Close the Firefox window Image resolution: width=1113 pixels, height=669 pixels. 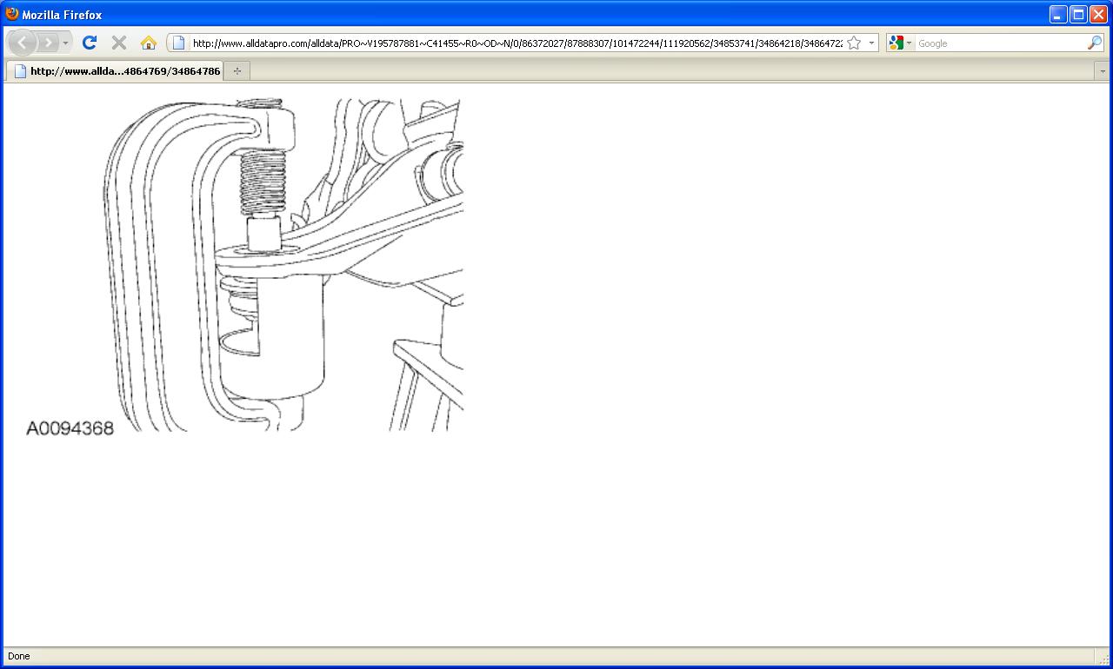[1098, 14]
